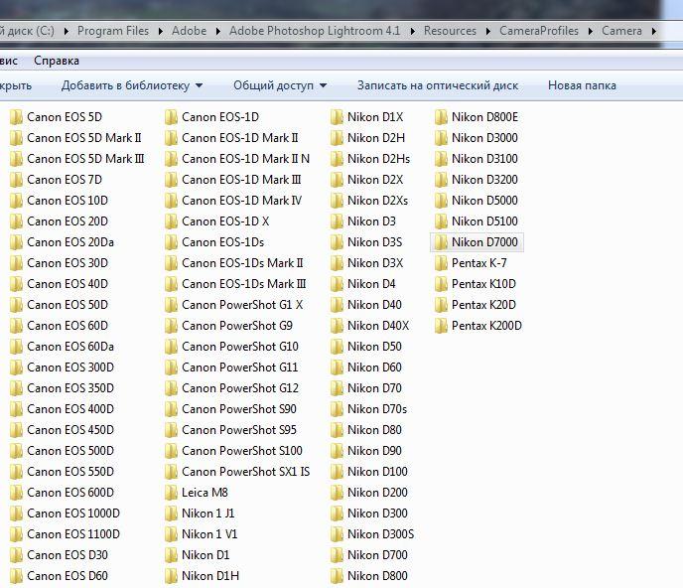Go to Adobe breadcrumb in address bar
This screenshot has width=683, height=588.
coord(189,31)
